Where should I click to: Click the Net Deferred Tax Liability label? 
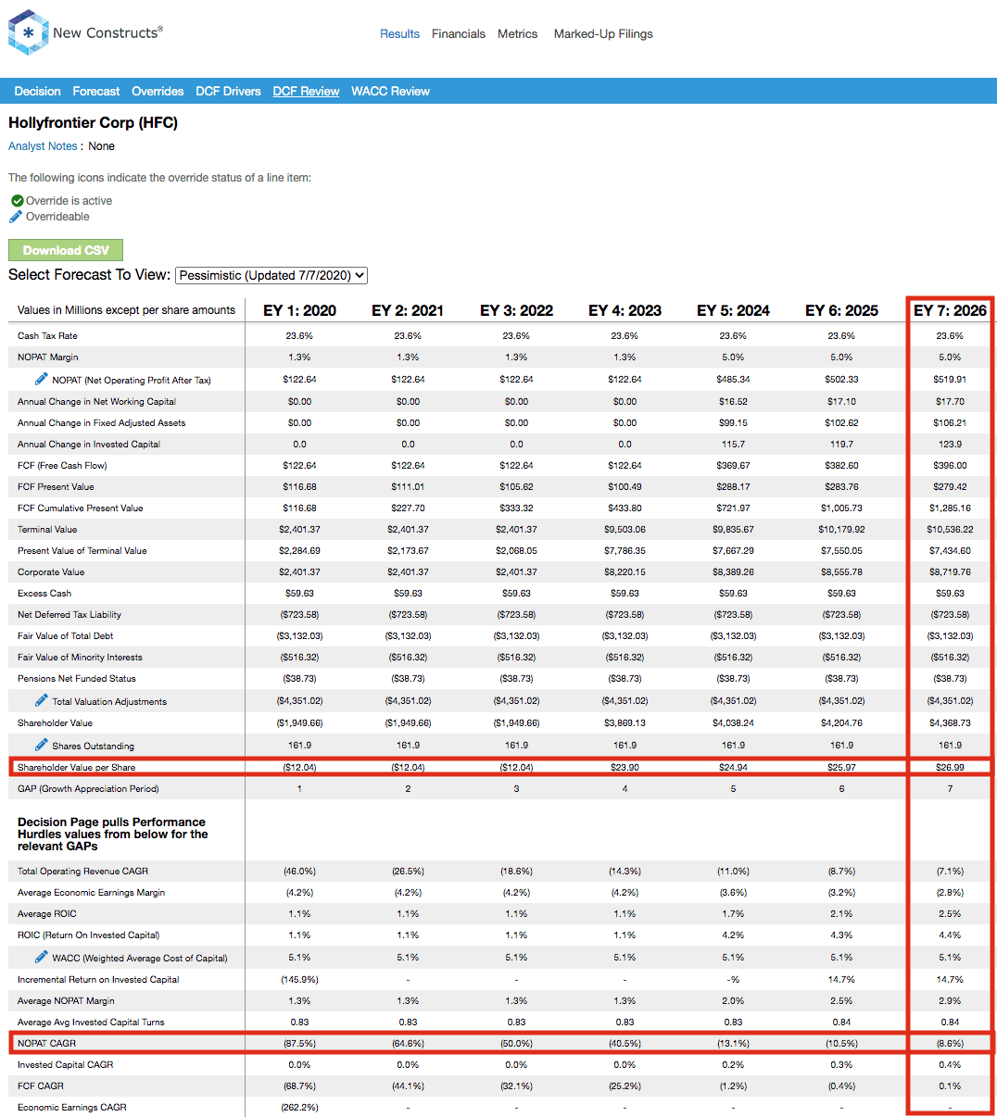click(x=69, y=615)
